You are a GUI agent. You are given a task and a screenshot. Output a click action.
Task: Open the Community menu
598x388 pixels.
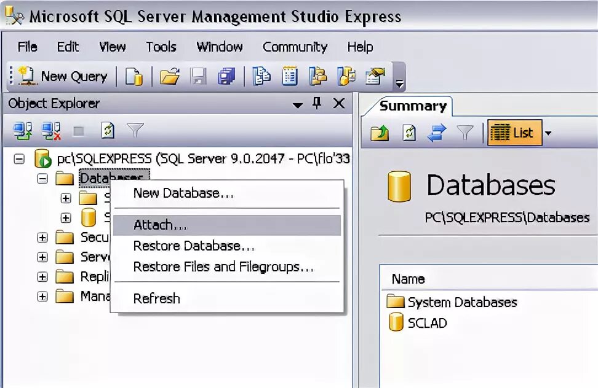pos(295,47)
